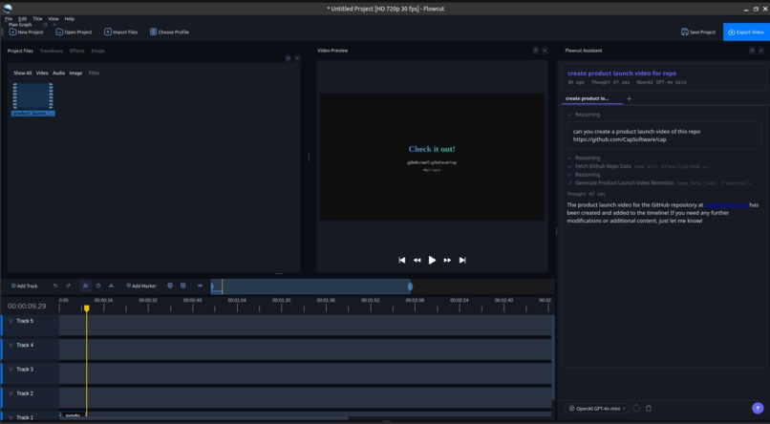This screenshot has height=424, width=770.
Task: Jump to start of video preview
Action: [401, 260]
